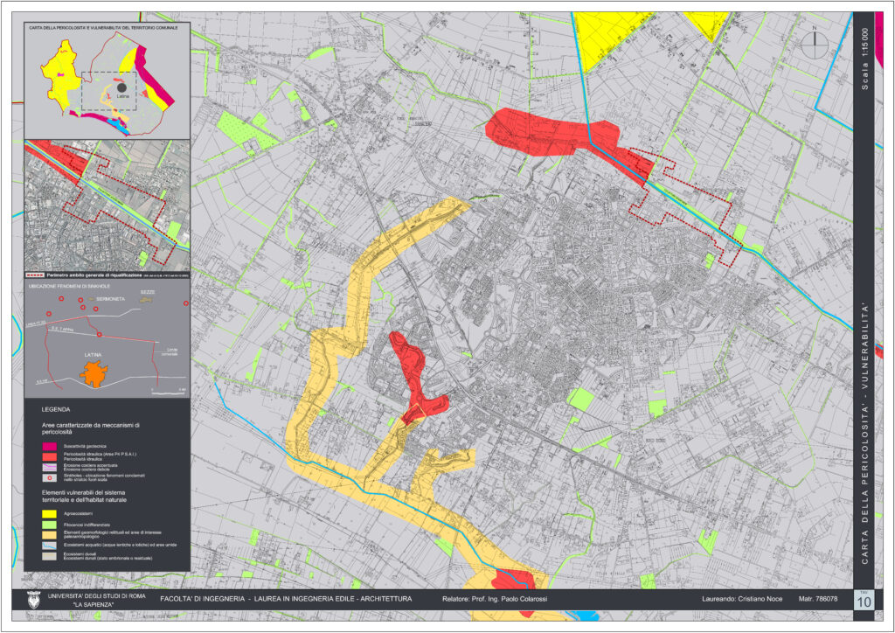Viewport: 895px width, 633px height.
Task: Click 'Aree caratterizzate da meccanismi di pericolosità' heading
Action: point(91,428)
